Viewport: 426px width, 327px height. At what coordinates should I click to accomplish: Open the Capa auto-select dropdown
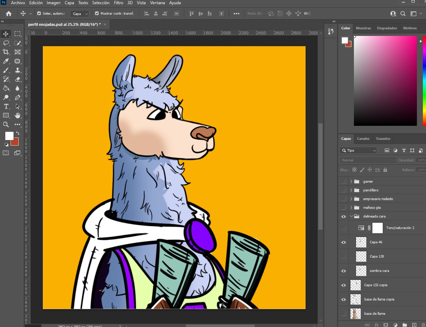pos(80,14)
